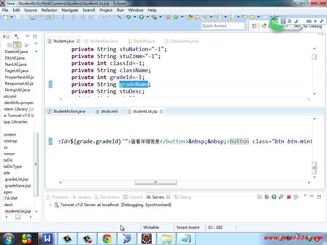Open the Eclipse Java EE IDE taskbar icon
Image resolution: width=327 pixels, height=245 pixels.
pos(147,239)
